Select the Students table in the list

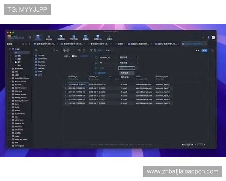click(x=41, y=61)
